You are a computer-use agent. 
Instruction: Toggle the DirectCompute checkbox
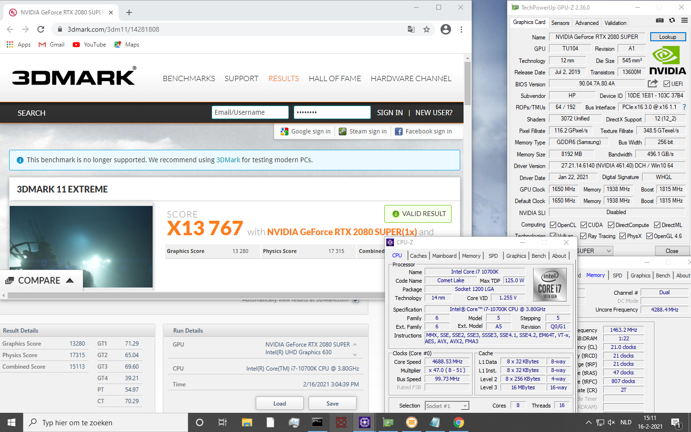click(x=611, y=225)
